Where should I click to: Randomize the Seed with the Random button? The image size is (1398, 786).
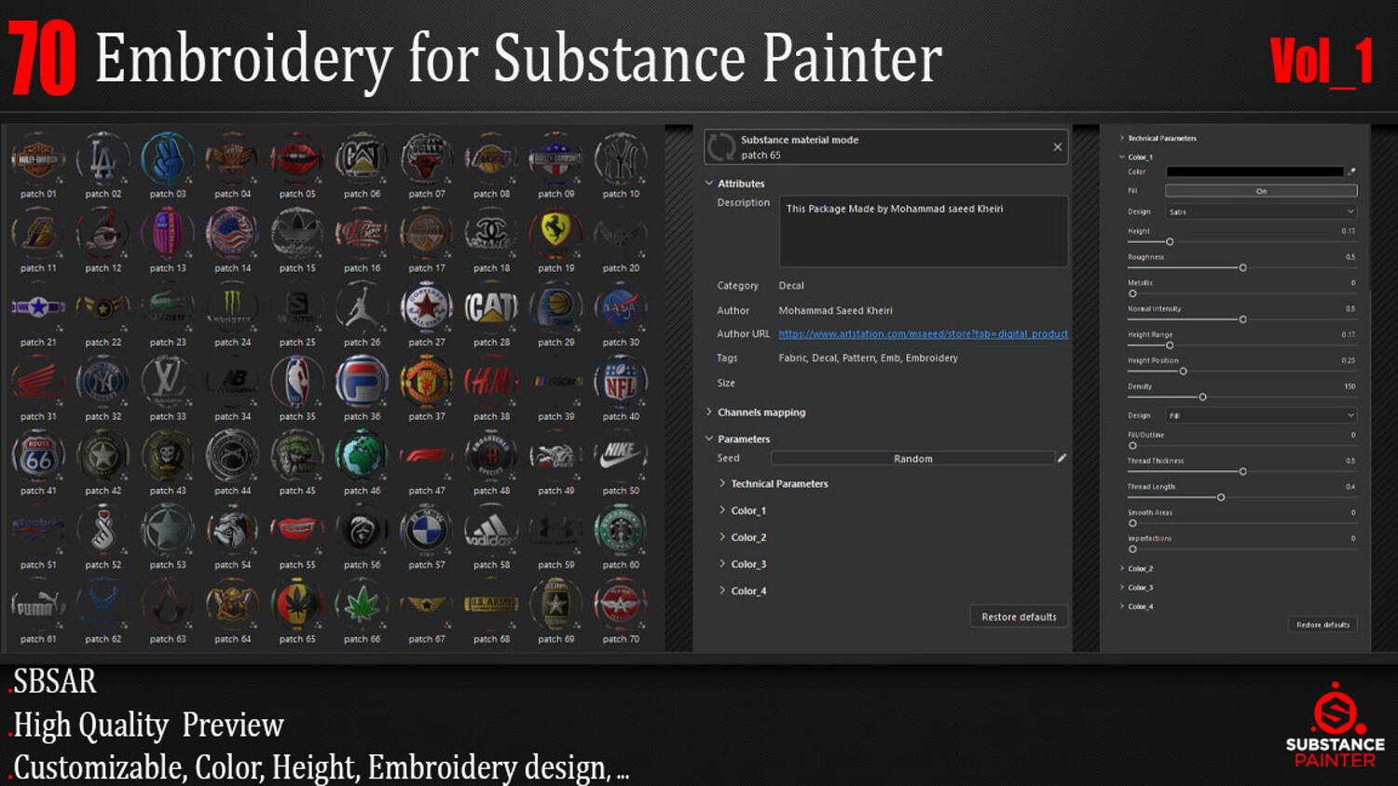click(x=912, y=458)
